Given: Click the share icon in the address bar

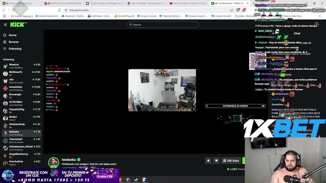Looking at the screenshot, I should pyautogui.click(x=232, y=10).
